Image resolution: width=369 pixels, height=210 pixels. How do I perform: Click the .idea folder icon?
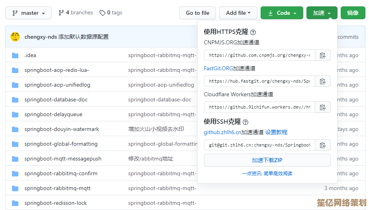pyautogui.click(x=15, y=55)
